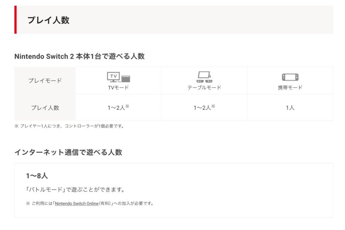Click the 'テーブルモード' label
This screenshot has width=345, height=230.
204,88
